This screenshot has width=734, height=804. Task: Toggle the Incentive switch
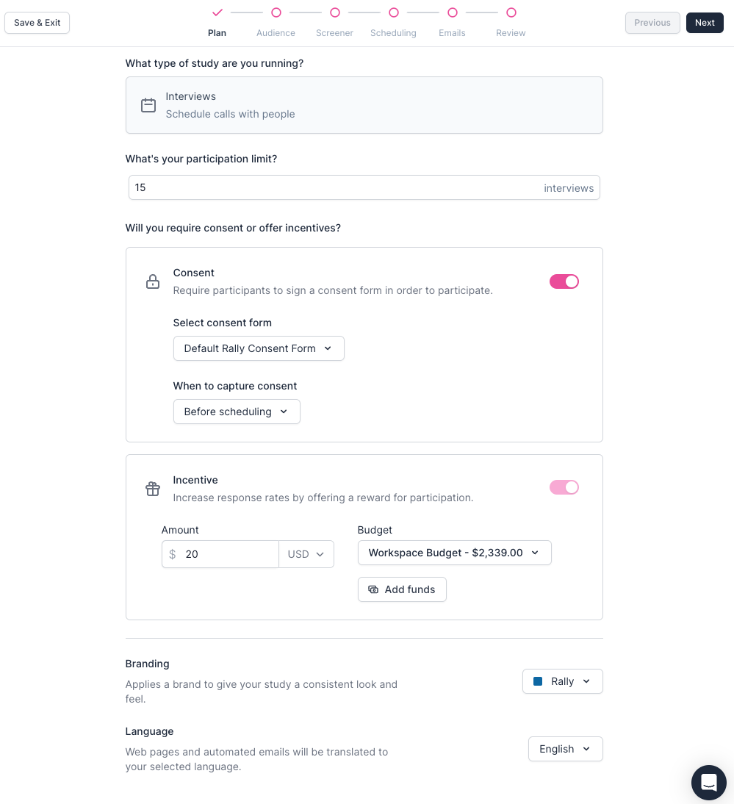(564, 487)
